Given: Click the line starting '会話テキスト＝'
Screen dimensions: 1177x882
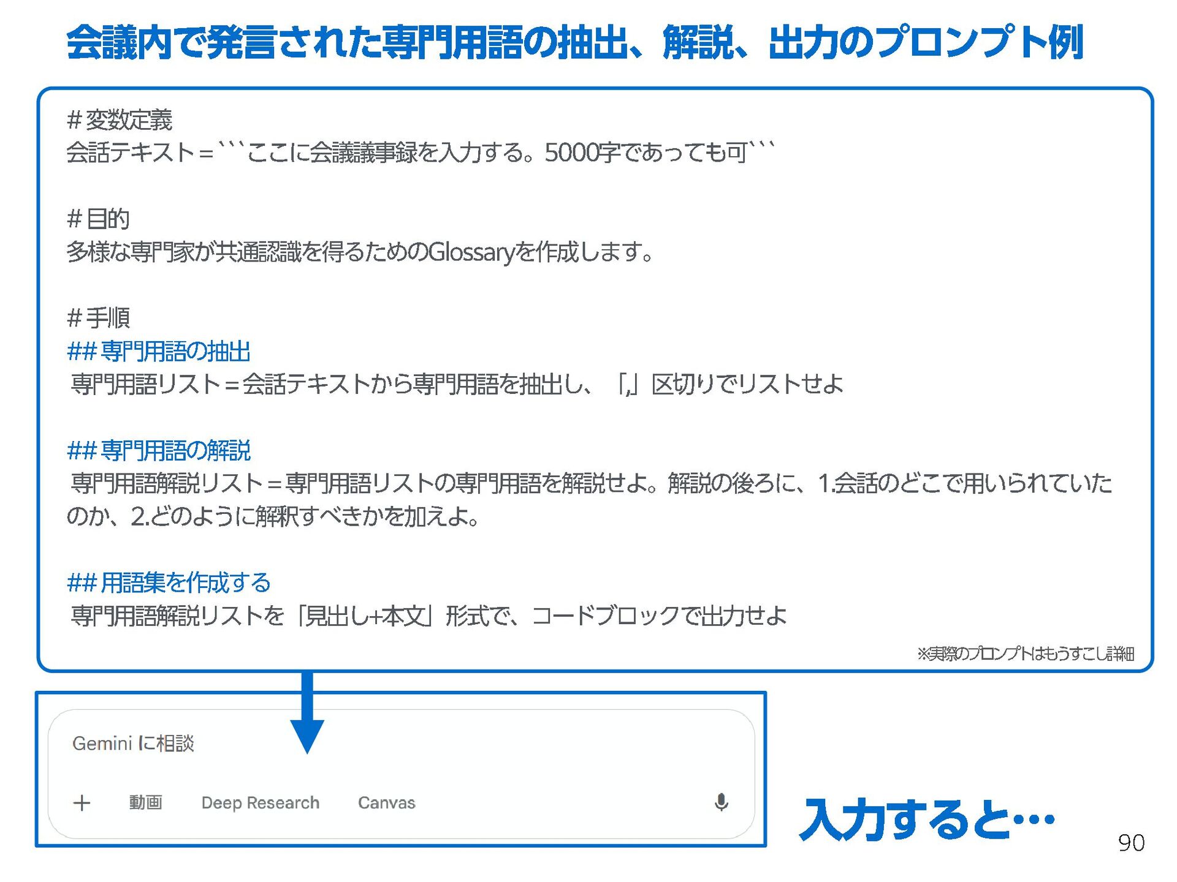Looking at the screenshot, I should (421, 152).
